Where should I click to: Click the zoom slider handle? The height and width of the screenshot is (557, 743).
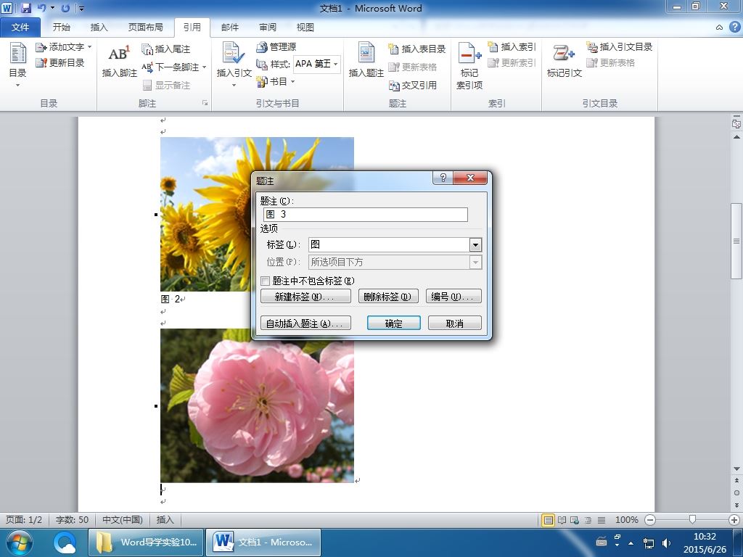coord(692,519)
